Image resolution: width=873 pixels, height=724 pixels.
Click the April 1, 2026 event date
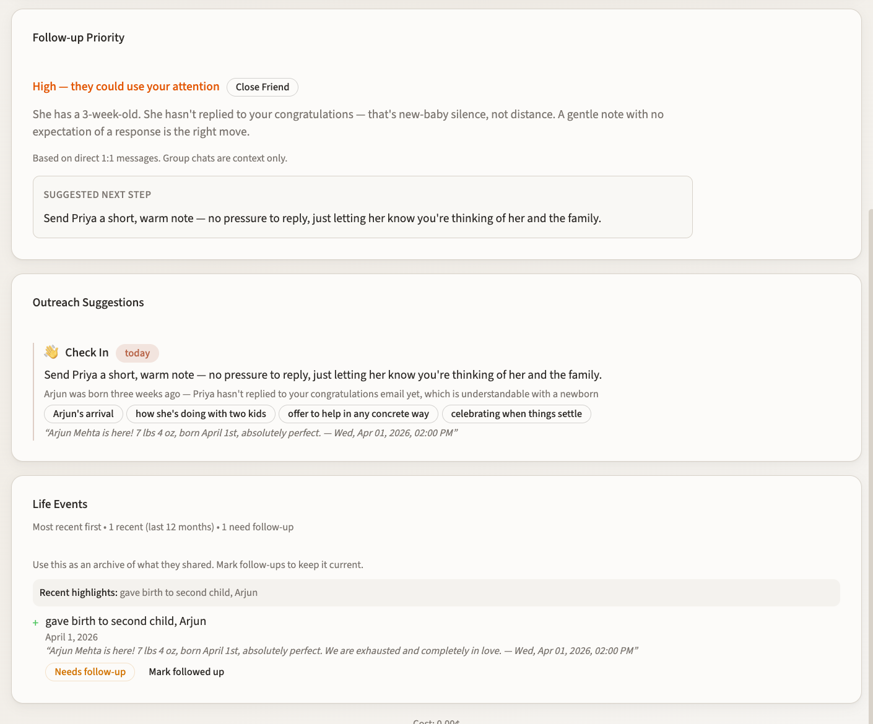click(71, 636)
